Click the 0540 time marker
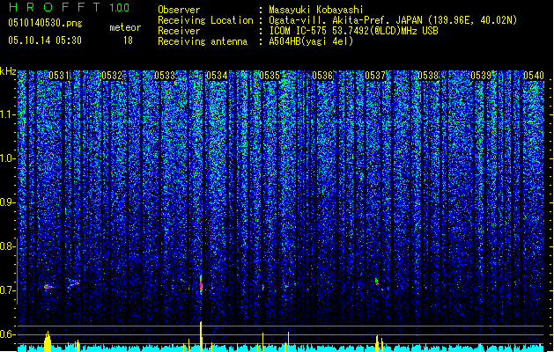This screenshot has width=554, height=352. [x=534, y=76]
